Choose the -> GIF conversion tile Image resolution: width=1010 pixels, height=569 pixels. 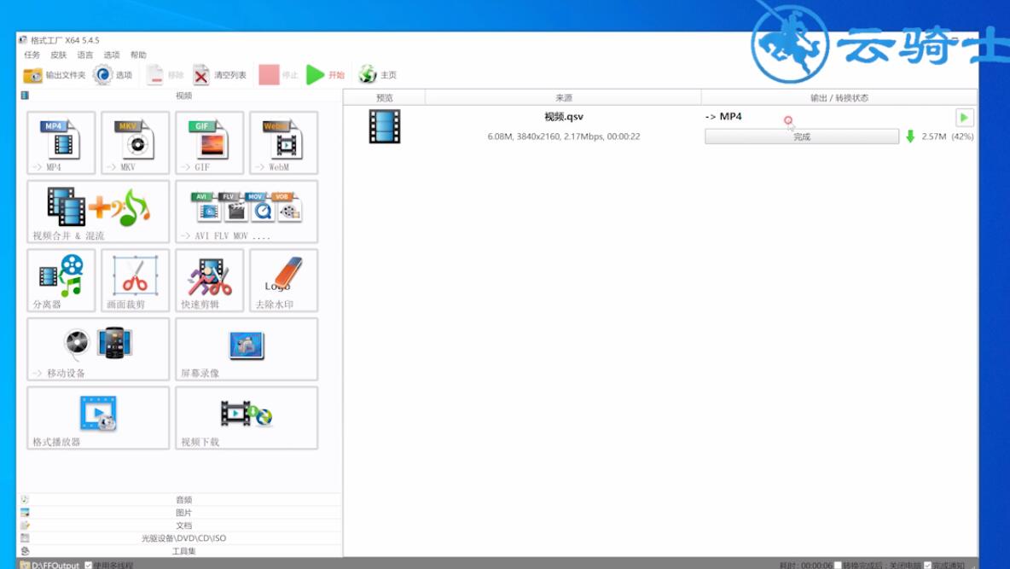(209, 142)
